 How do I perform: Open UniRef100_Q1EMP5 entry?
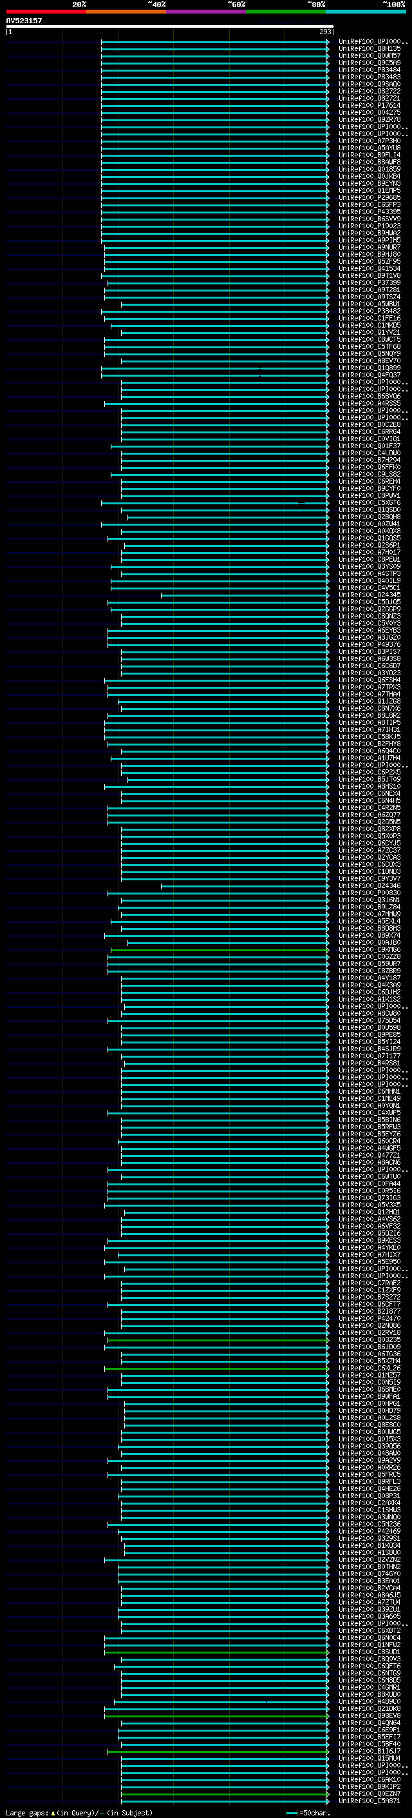click(x=369, y=190)
